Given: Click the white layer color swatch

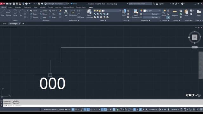Looking at the screenshot, I should (103, 11).
